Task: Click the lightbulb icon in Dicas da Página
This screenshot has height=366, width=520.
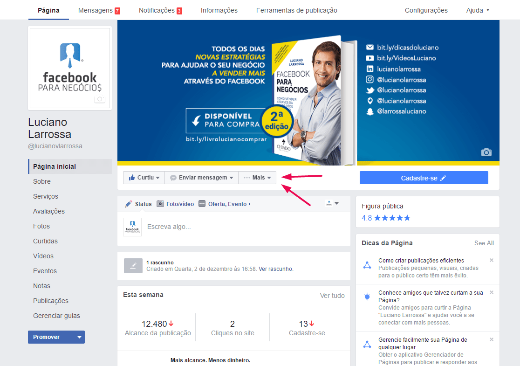Action: coord(367,297)
